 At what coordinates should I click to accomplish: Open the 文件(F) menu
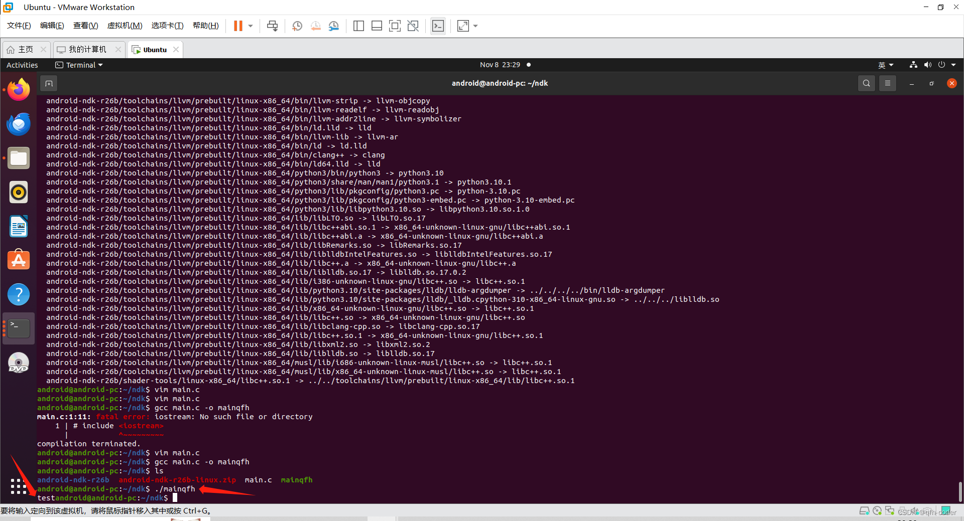[x=19, y=26]
